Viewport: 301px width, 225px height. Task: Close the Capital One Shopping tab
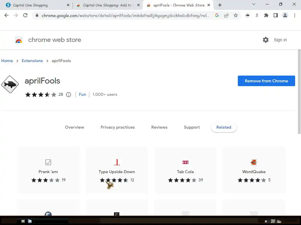68,5
